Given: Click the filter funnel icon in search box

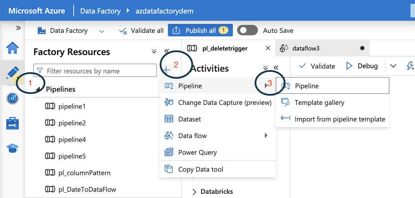Looking at the screenshot, I should [40, 70].
